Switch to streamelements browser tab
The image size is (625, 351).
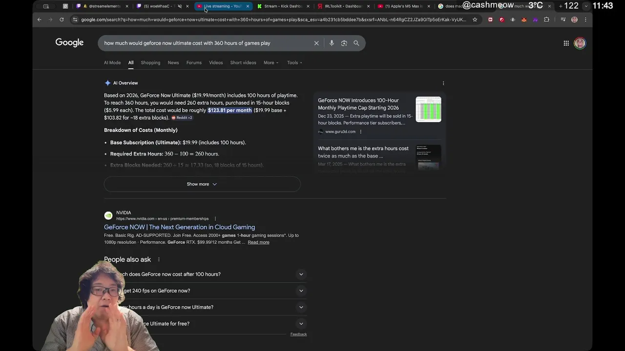pos(103,6)
